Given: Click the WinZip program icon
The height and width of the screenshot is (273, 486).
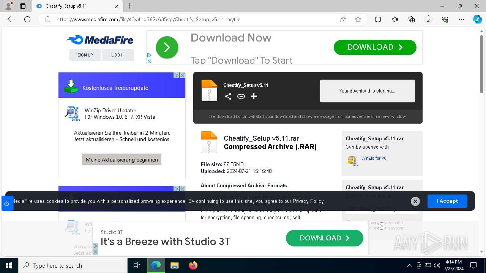Looking at the screenshot, I should click(353, 160).
